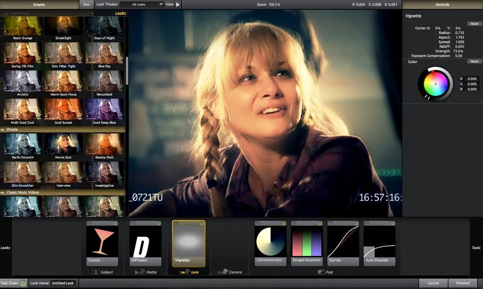483x289 pixels.
Task: Disable the Cosmo tool power toggle
Action: 115,223
